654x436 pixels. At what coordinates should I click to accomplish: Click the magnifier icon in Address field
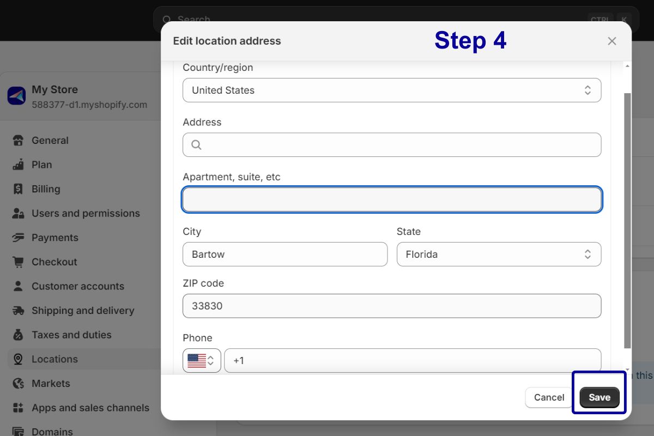click(x=197, y=145)
